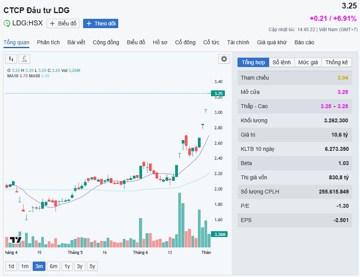Select the Tổng quan tab
Image resolution: width=360 pixels, height=277 pixels.
[16, 42]
